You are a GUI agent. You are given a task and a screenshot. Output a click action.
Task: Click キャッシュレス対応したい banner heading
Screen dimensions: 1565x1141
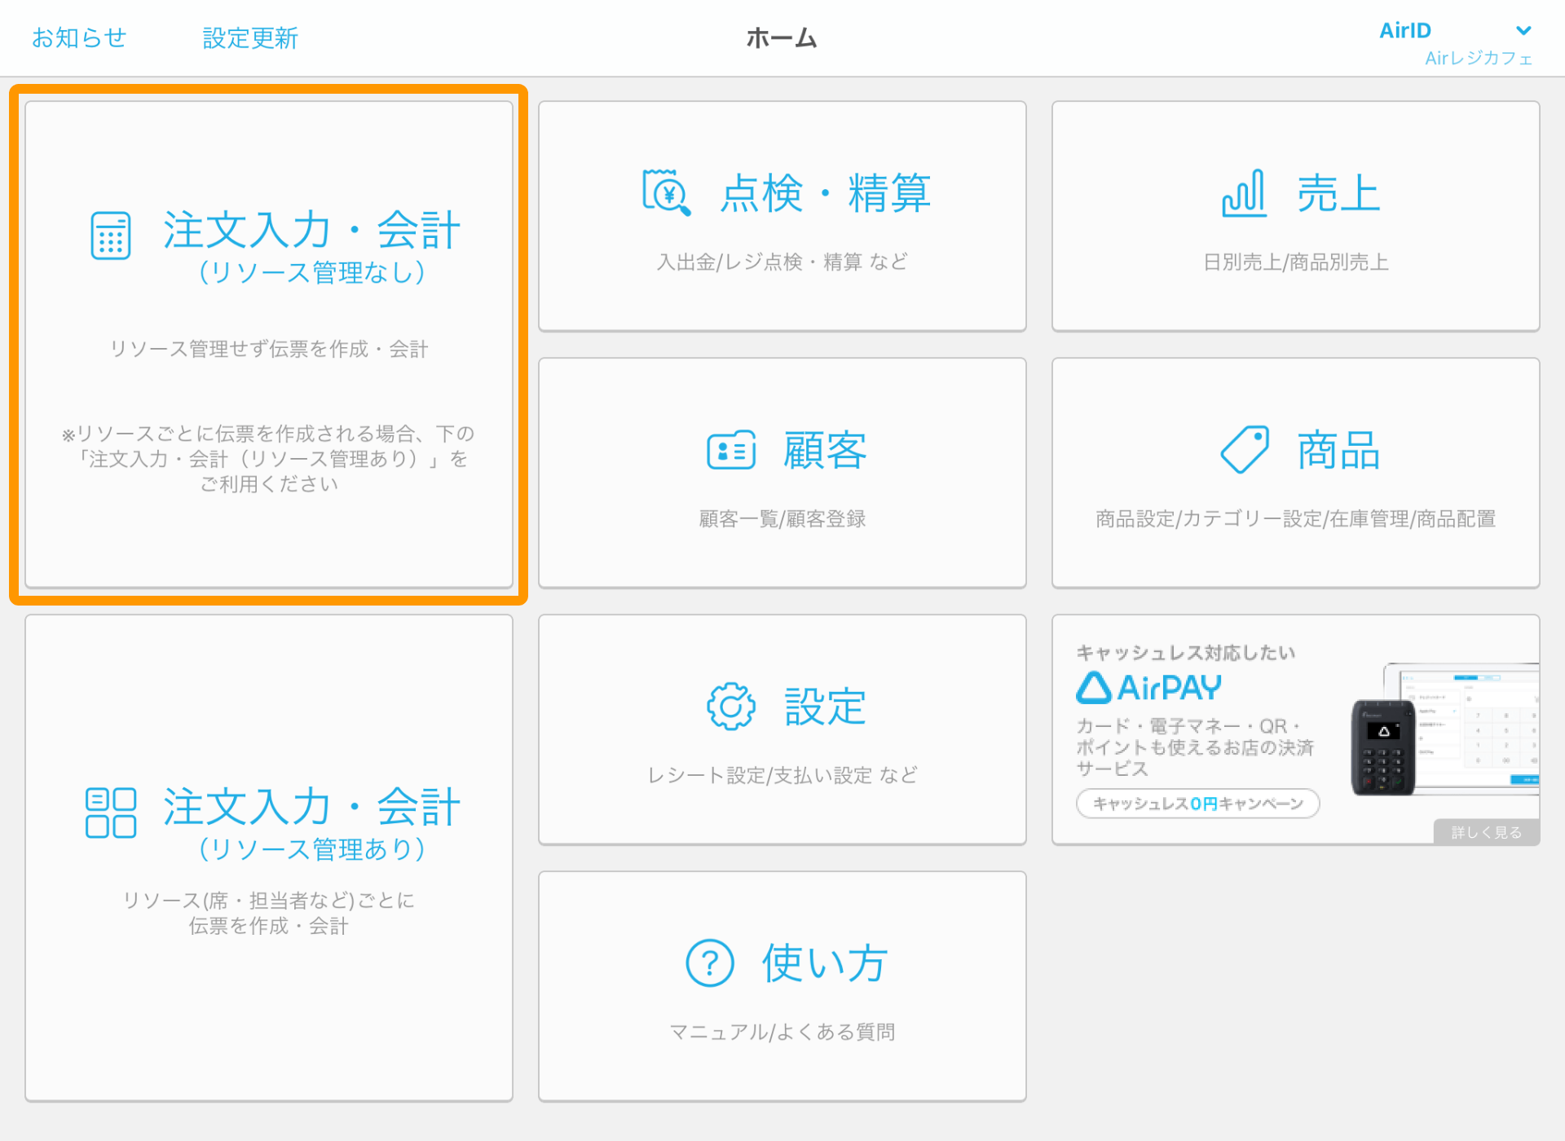tap(1186, 653)
